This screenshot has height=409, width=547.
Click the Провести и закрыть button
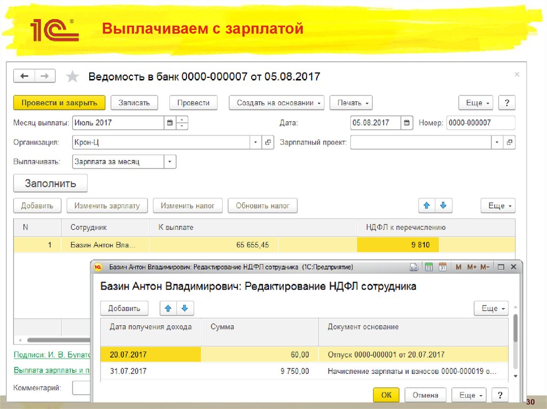click(59, 102)
